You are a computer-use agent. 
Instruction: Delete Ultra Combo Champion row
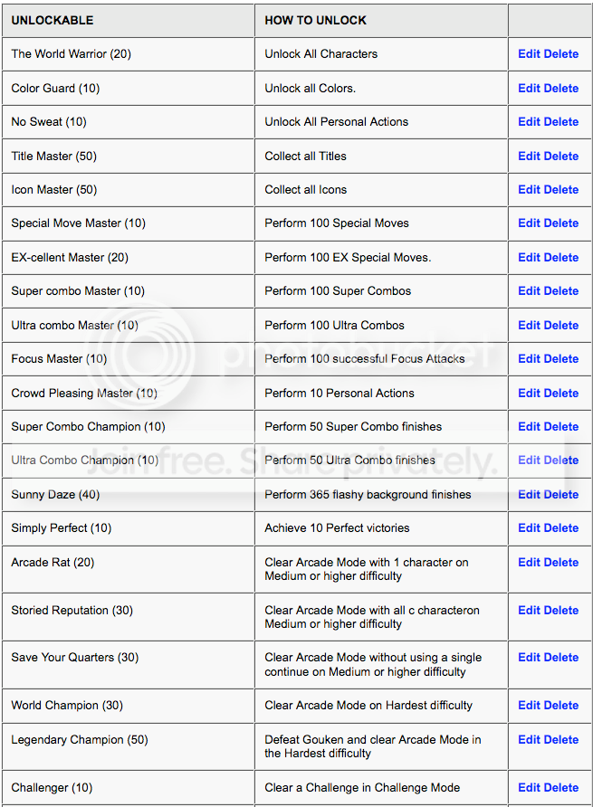coord(561,460)
